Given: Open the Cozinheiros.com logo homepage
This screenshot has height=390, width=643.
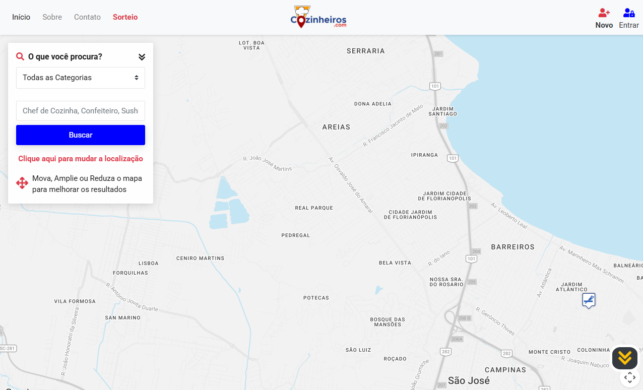Looking at the screenshot, I should pos(318,17).
